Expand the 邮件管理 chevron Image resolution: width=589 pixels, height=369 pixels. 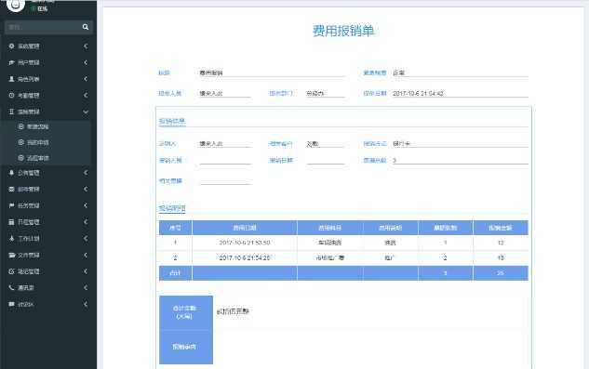[86, 190]
